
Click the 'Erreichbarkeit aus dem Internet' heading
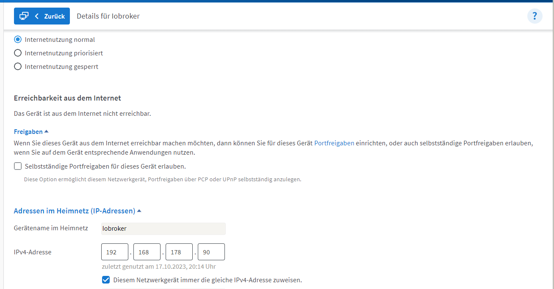point(67,98)
